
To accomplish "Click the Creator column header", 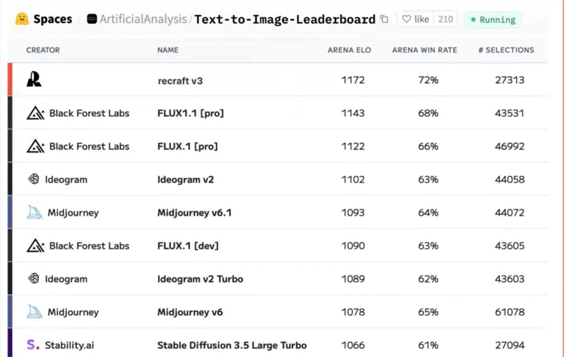I will click(x=43, y=50).
